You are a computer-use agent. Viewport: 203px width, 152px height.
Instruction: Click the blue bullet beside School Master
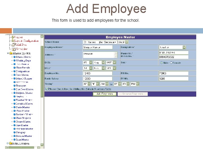(14, 57)
